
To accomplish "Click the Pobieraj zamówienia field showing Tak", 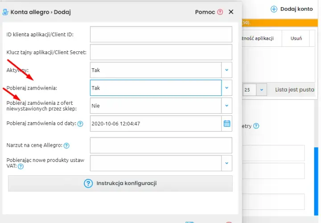I will click(156, 88).
